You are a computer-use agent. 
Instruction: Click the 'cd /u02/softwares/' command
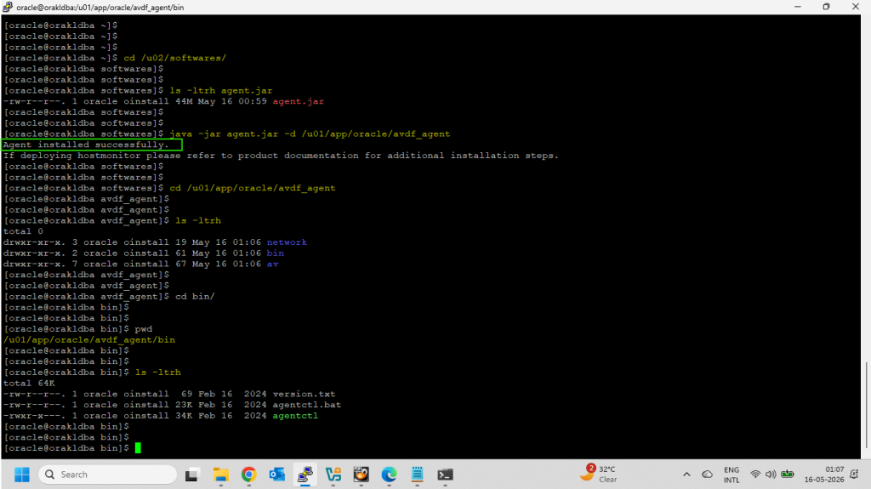tap(174, 58)
